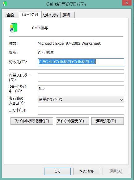Click the small title bar shortcut icon
The width and height of the screenshot is (134, 180).
pyautogui.click(x=5, y=4)
